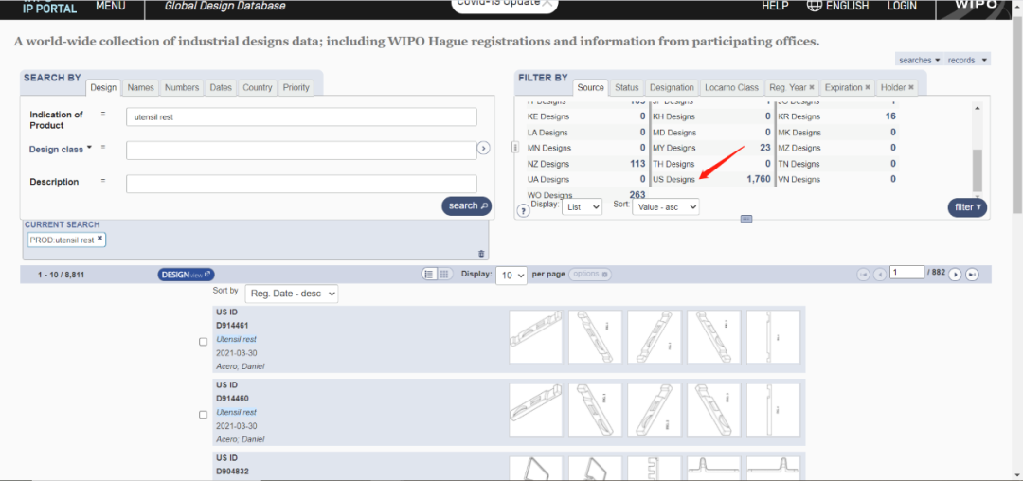Screen dimensions: 1023x481
Task: Close the Holder filter tab
Action: pyautogui.click(x=911, y=87)
